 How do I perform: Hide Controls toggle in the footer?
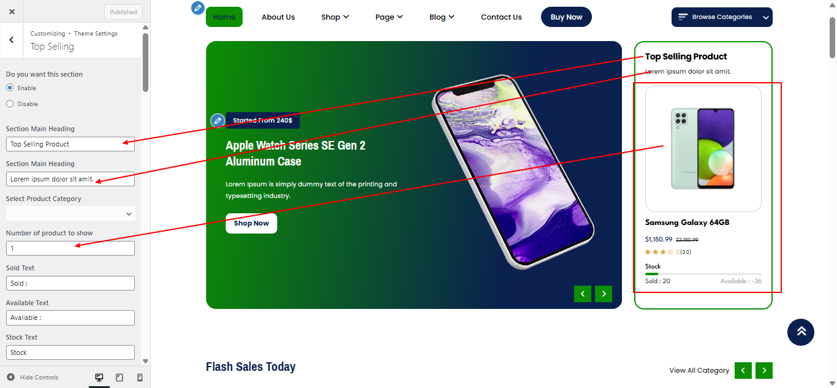(x=33, y=377)
